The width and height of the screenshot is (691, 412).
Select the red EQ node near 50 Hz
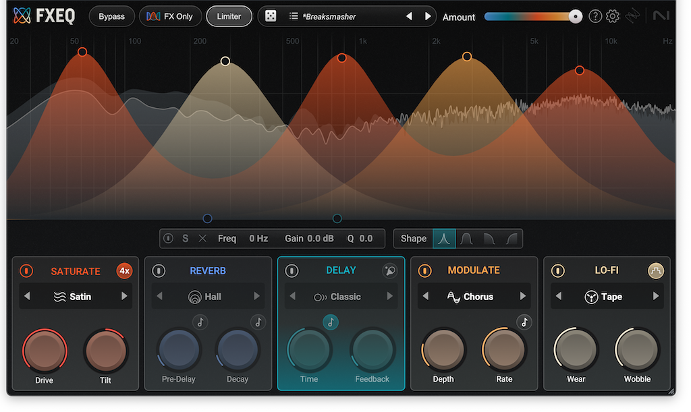tap(82, 52)
